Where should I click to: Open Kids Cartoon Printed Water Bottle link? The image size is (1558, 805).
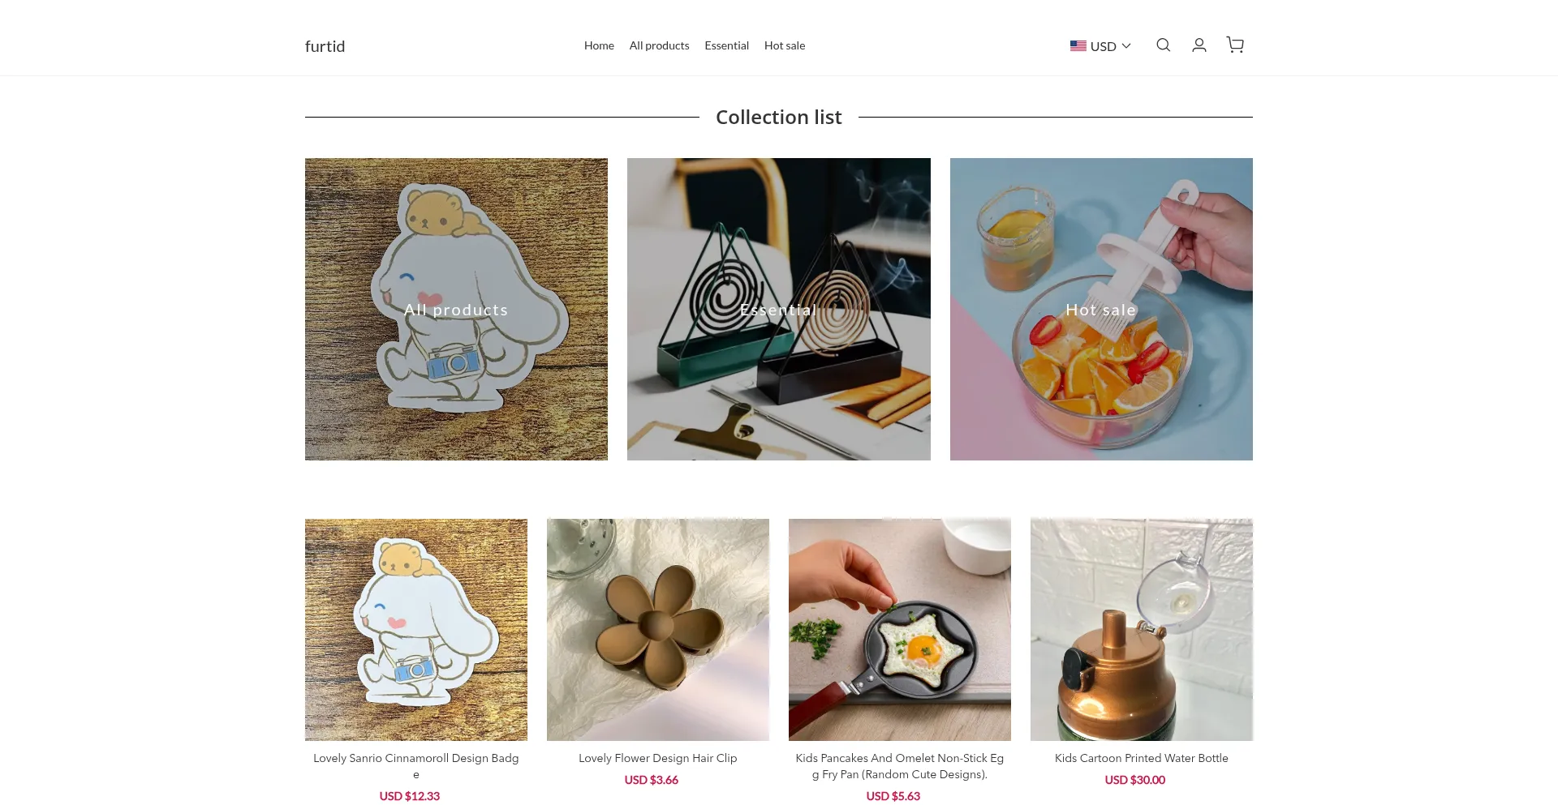[x=1141, y=758]
